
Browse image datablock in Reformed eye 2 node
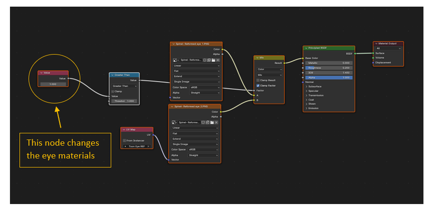(174, 123)
